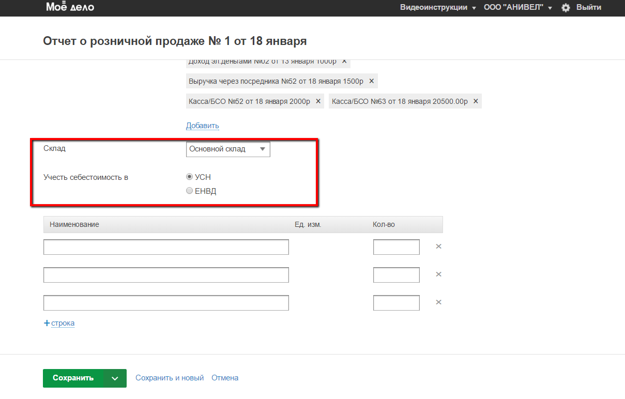Click the Ед. изм. column header
The width and height of the screenshot is (625, 399).
tap(308, 225)
